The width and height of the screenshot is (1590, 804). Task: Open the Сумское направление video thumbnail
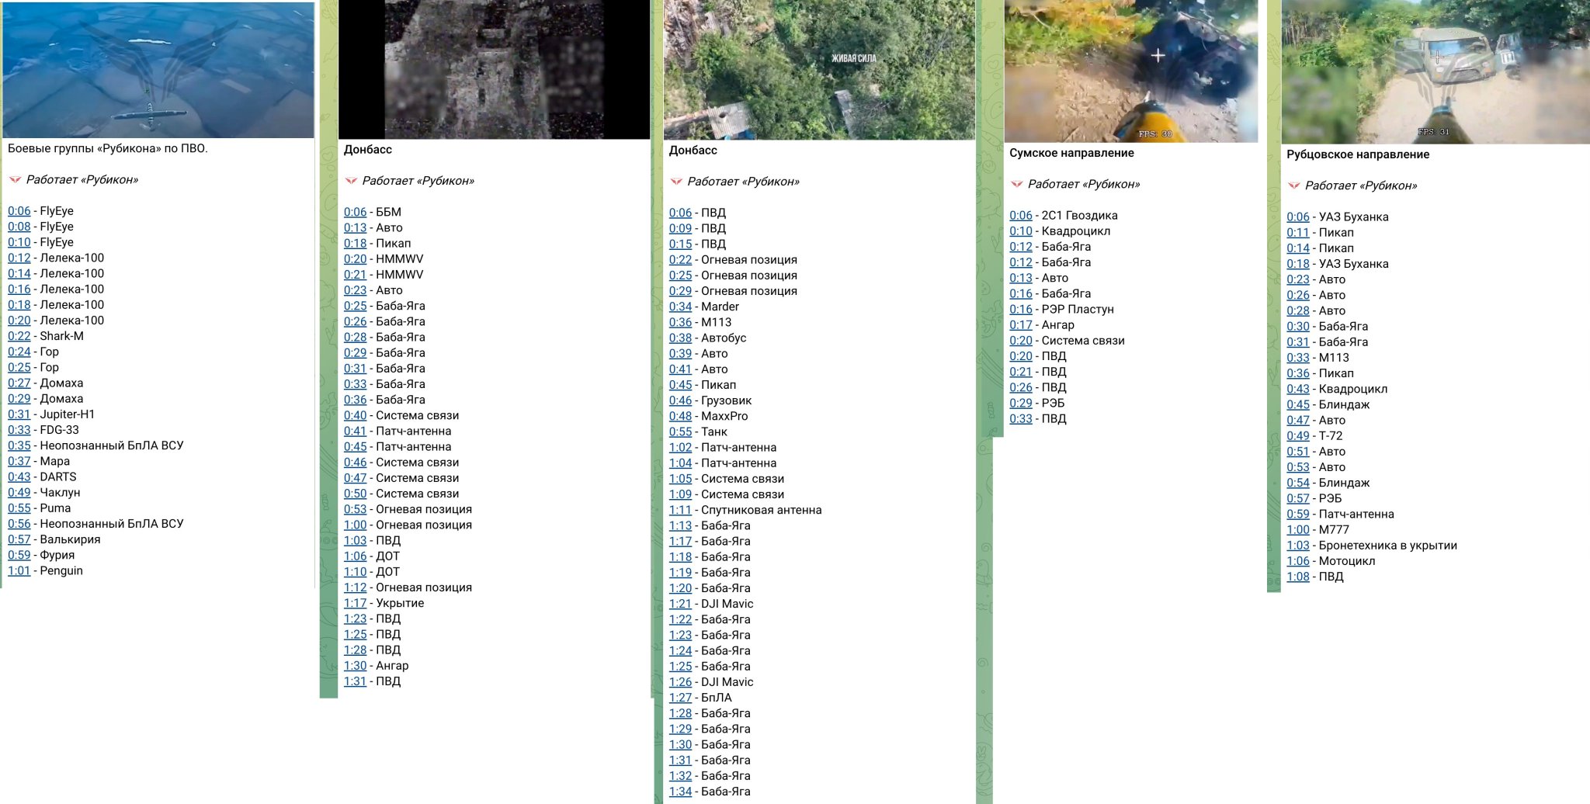click(1130, 71)
